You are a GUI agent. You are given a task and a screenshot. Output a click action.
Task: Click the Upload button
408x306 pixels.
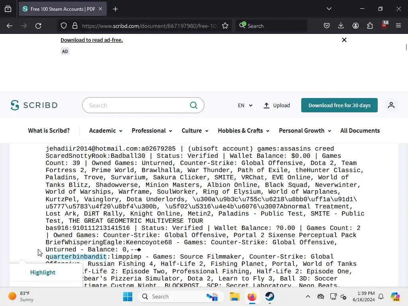277,105
